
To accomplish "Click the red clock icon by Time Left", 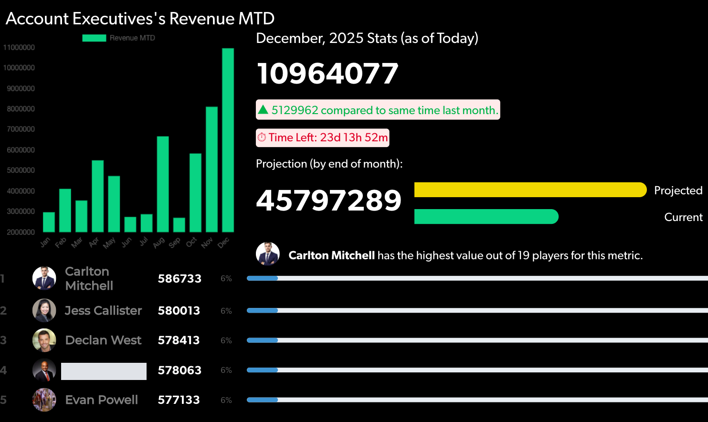I will pyautogui.click(x=262, y=137).
